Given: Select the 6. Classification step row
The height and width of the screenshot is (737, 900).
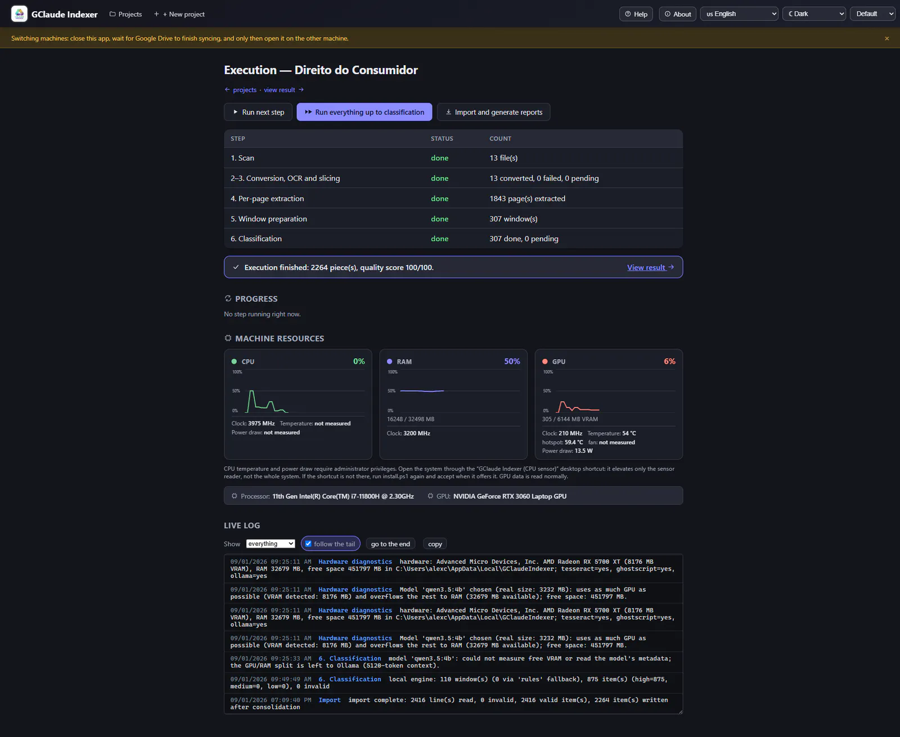Looking at the screenshot, I should pos(453,238).
